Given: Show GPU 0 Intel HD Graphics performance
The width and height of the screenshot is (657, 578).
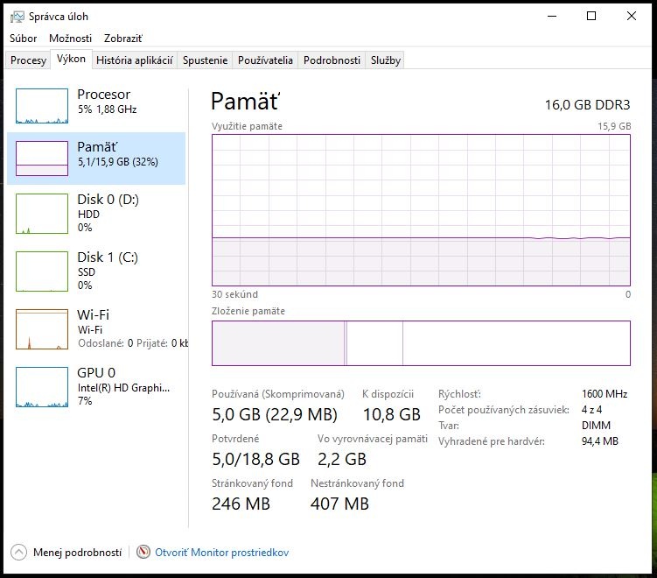Looking at the screenshot, I should coord(96,385).
